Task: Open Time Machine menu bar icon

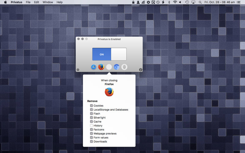Action: tap(187, 2)
